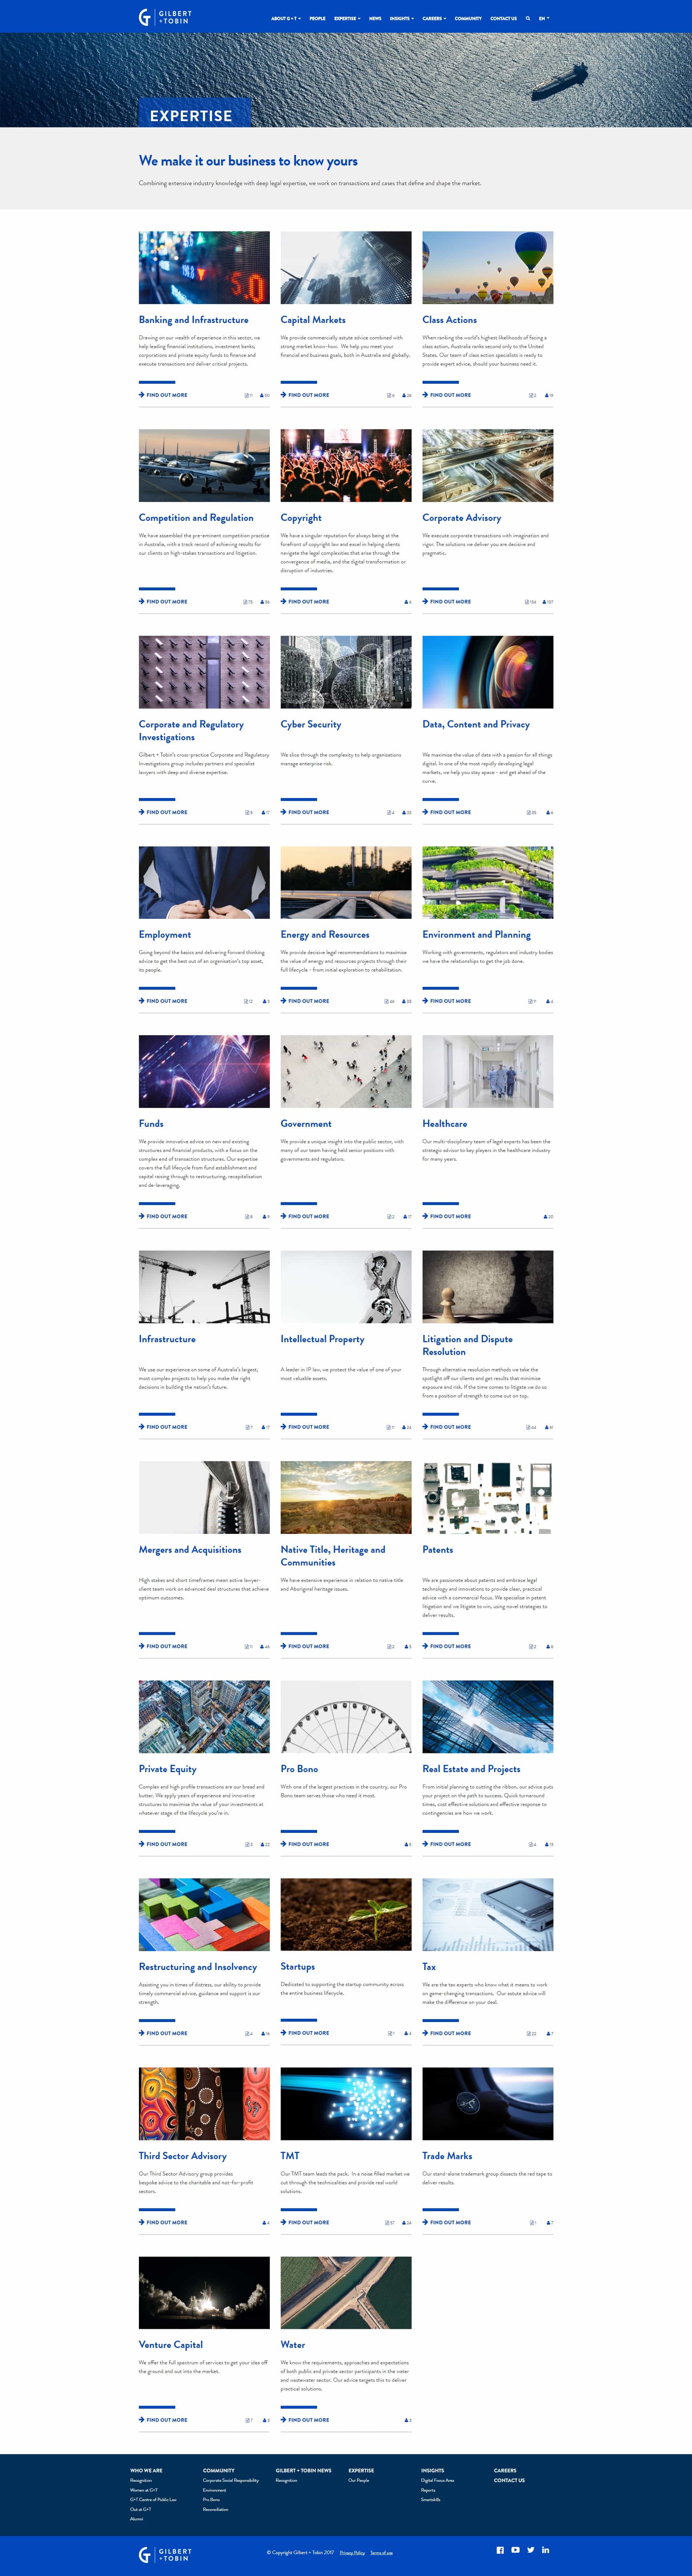This screenshot has height=2576, width=692.
Task: Go to Contact Us in top navigation
Action: (503, 18)
